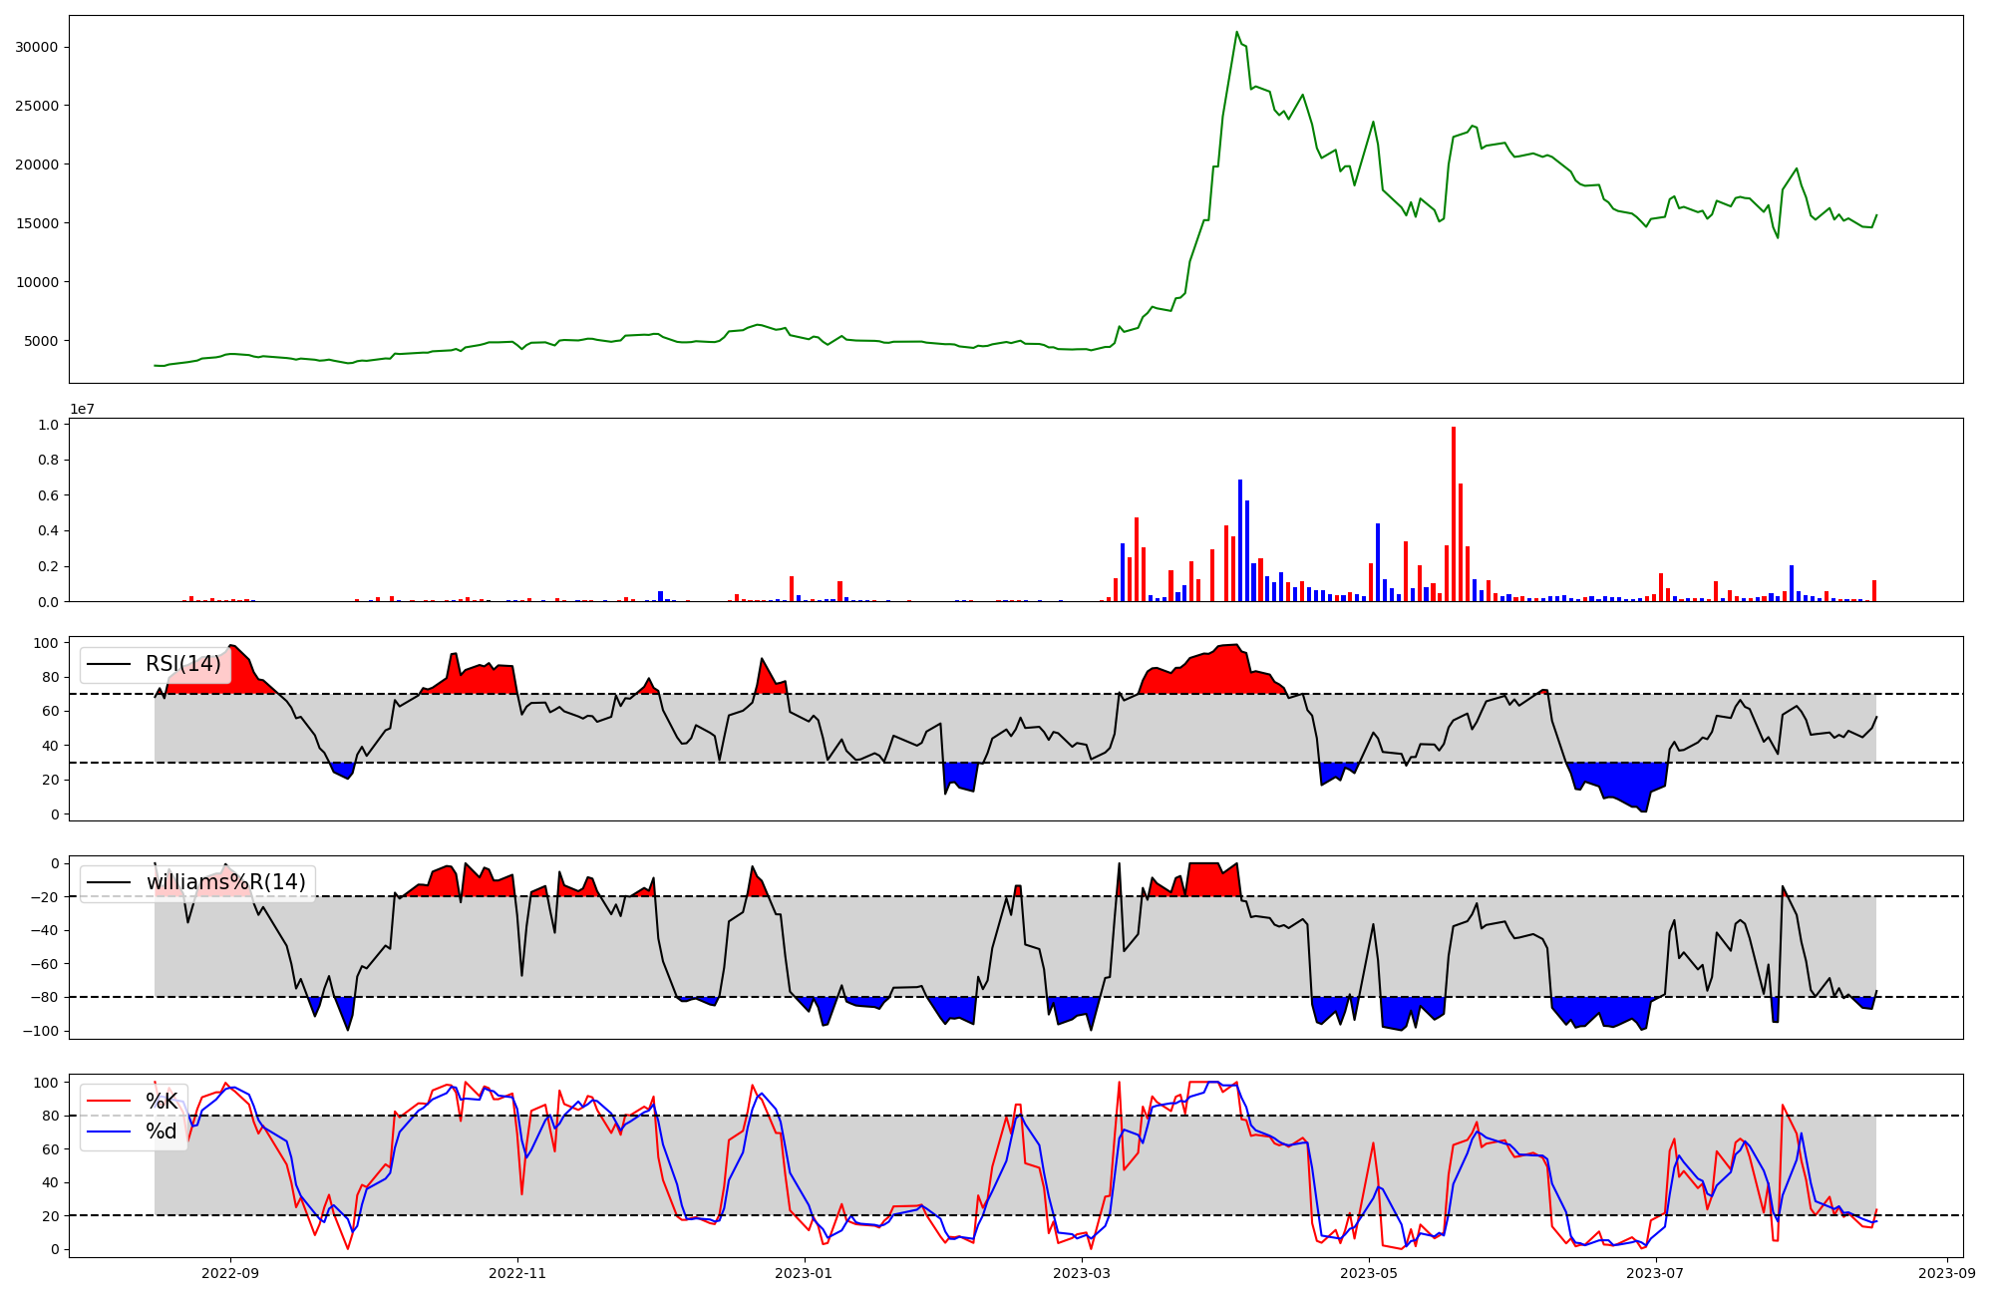Click the tallest red volume bar
Viewport: 1994px width, 1296px height.
point(1454,513)
